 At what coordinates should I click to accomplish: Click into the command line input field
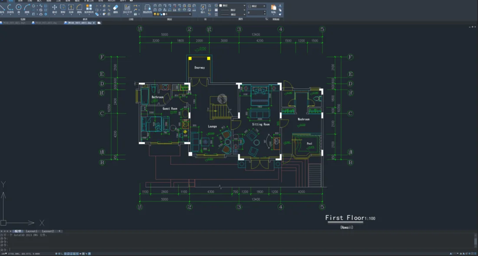(239, 250)
